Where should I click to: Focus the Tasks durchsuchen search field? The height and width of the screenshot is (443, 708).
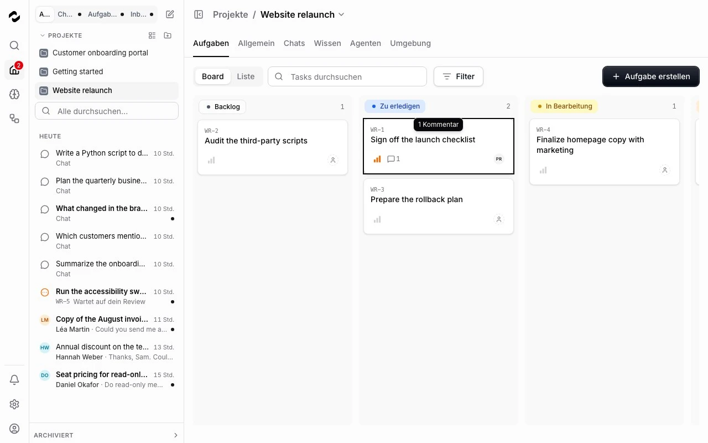(347, 76)
